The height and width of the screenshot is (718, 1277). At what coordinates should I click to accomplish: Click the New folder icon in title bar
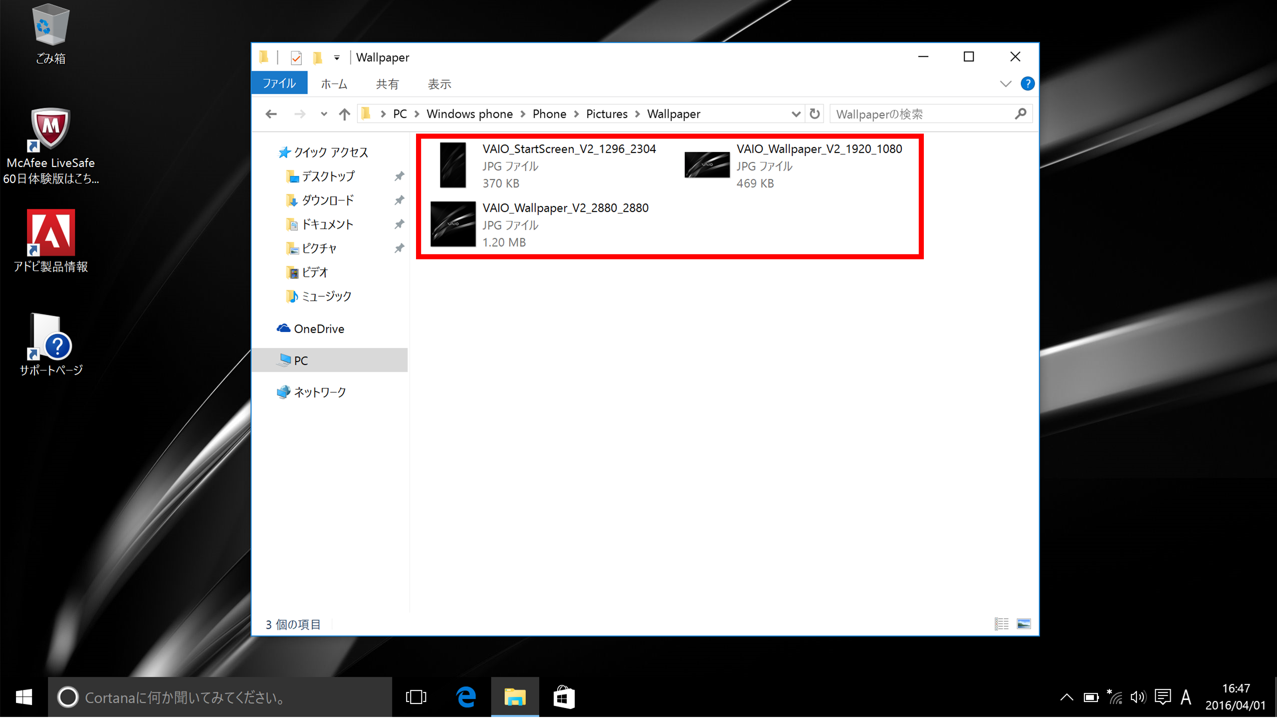(317, 58)
